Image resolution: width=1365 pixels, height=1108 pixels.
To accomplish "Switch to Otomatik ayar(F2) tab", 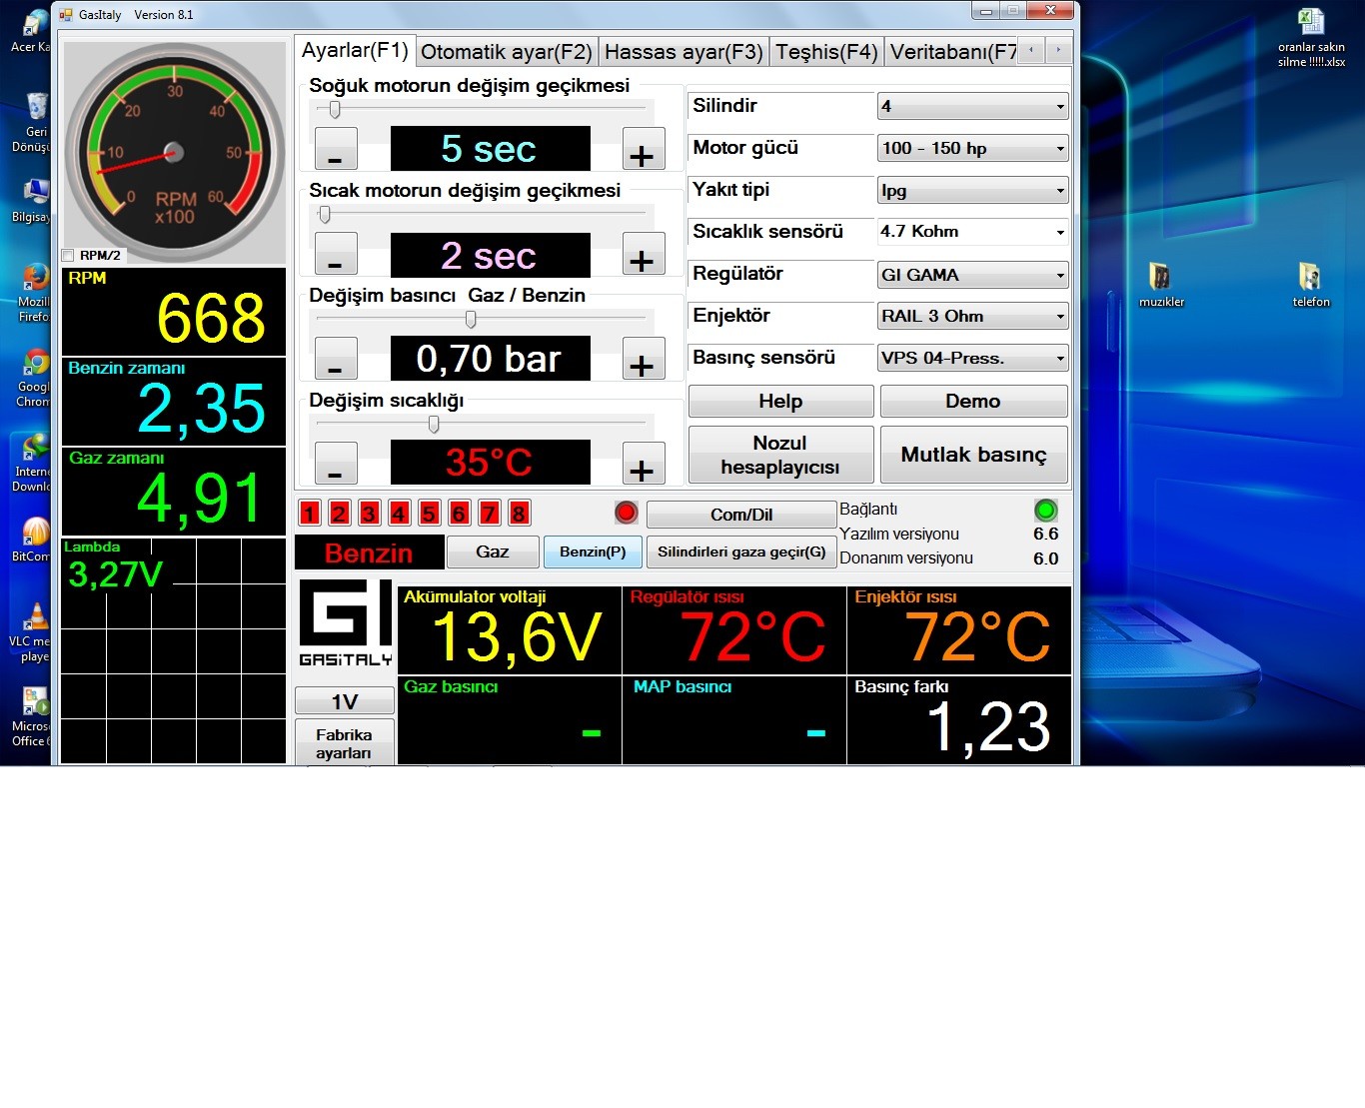I will [x=506, y=52].
